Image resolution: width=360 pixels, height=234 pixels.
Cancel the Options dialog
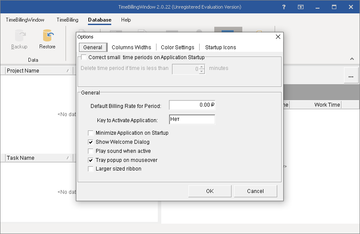[x=256, y=191]
